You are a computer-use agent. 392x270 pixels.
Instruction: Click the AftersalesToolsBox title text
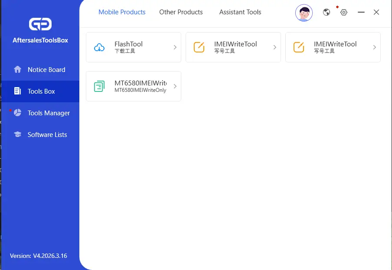(40, 40)
